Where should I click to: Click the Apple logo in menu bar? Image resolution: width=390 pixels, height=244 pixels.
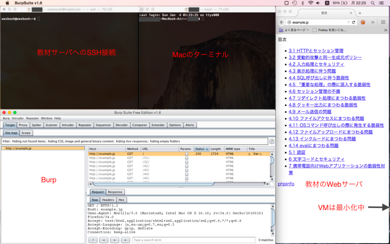(x=7, y=3)
